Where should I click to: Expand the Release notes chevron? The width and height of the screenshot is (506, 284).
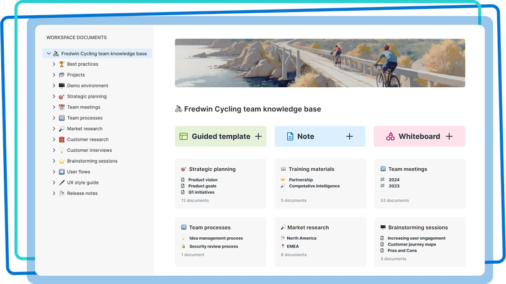click(54, 194)
